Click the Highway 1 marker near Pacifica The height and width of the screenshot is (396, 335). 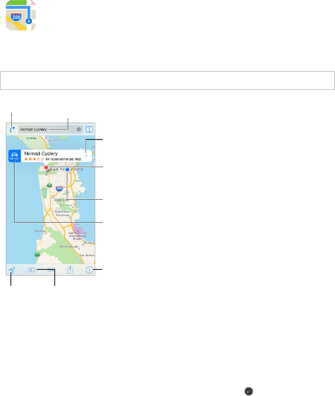point(37,254)
